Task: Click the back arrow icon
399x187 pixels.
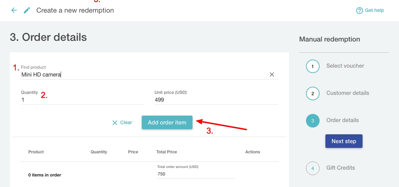Action: point(14,10)
